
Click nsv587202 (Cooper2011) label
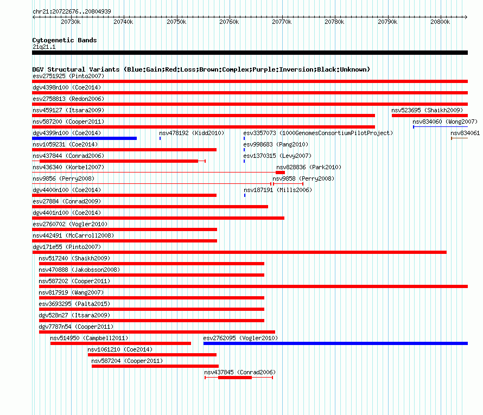tap(74, 281)
